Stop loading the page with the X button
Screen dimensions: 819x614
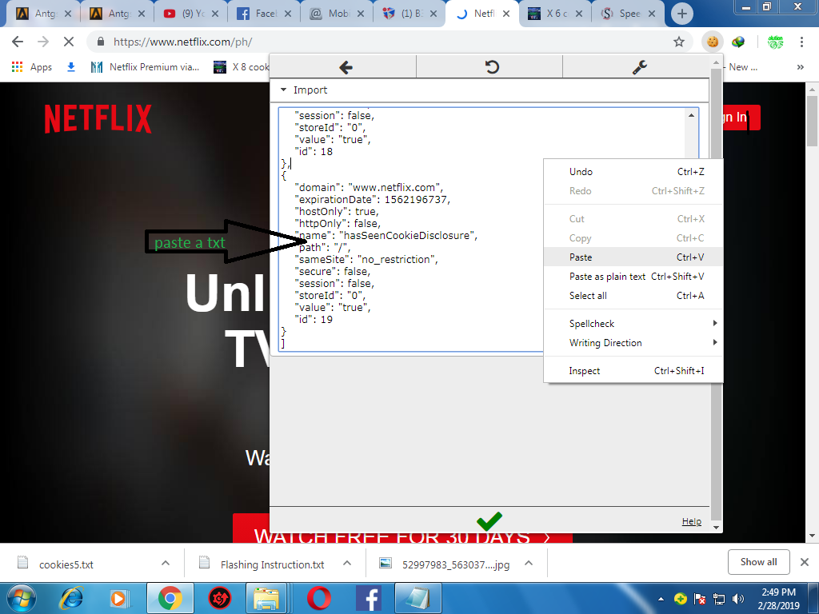pos(69,42)
